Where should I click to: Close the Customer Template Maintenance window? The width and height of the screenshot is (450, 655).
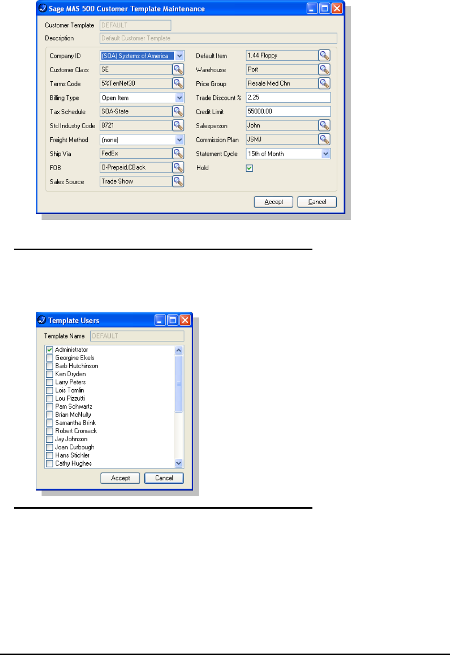point(337,9)
